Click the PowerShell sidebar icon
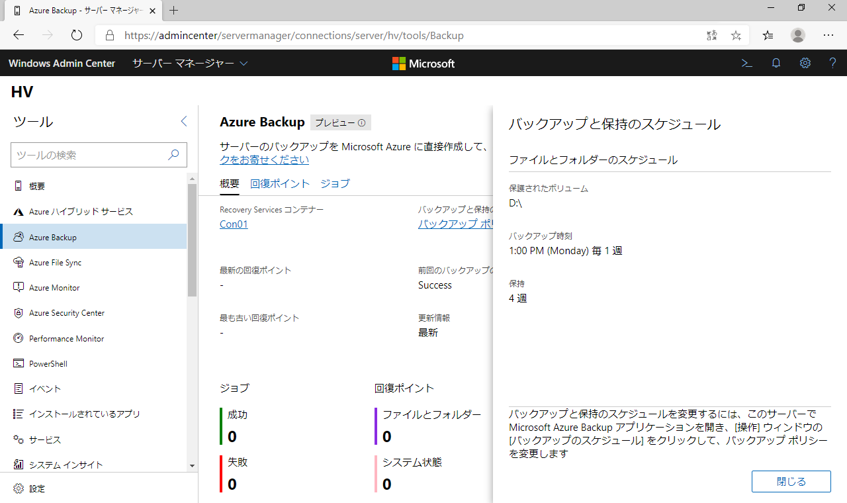The height and width of the screenshot is (503, 847). pyautogui.click(x=18, y=364)
